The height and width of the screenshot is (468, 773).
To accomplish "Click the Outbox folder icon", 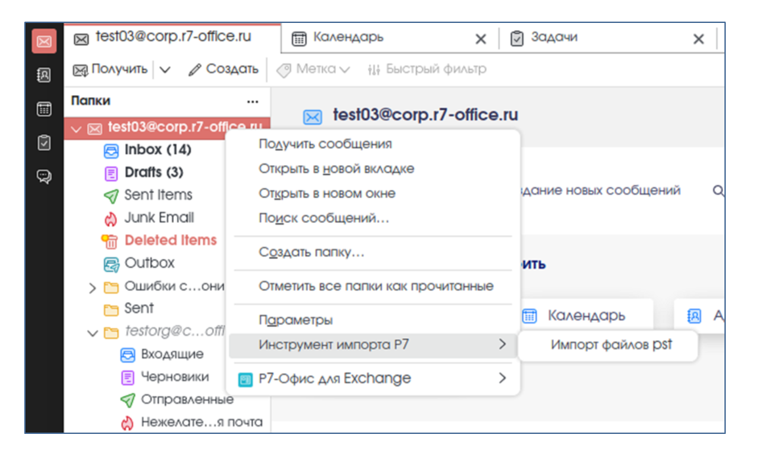I will pyautogui.click(x=112, y=265).
